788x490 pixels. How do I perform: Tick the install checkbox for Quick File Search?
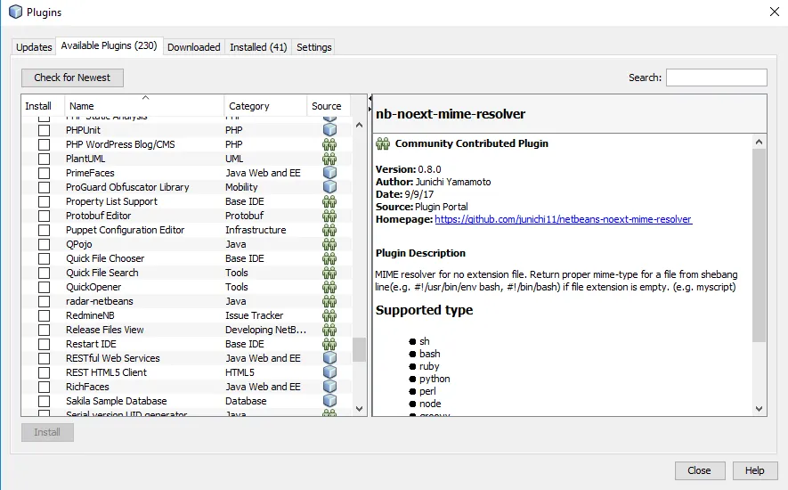tap(44, 273)
